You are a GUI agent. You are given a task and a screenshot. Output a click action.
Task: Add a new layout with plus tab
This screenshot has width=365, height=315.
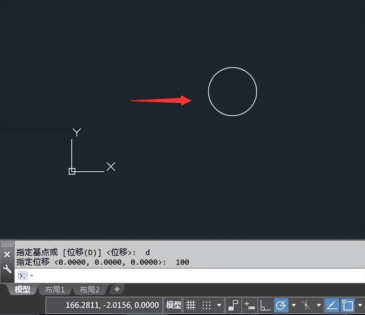(117, 289)
